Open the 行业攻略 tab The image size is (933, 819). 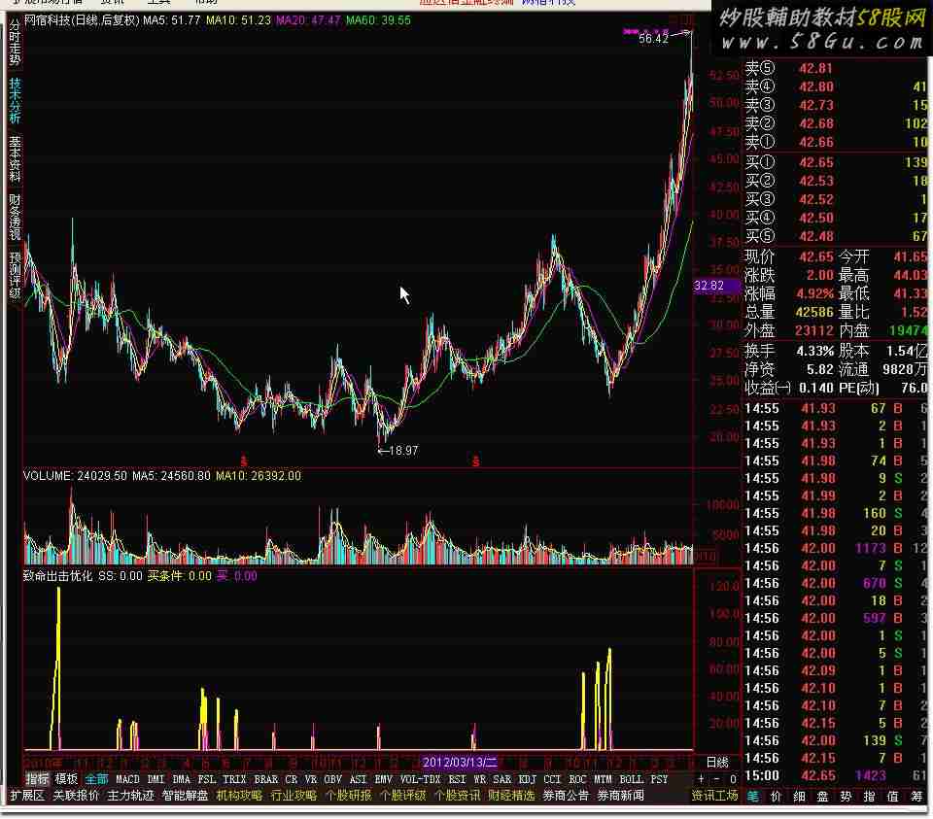tap(294, 796)
